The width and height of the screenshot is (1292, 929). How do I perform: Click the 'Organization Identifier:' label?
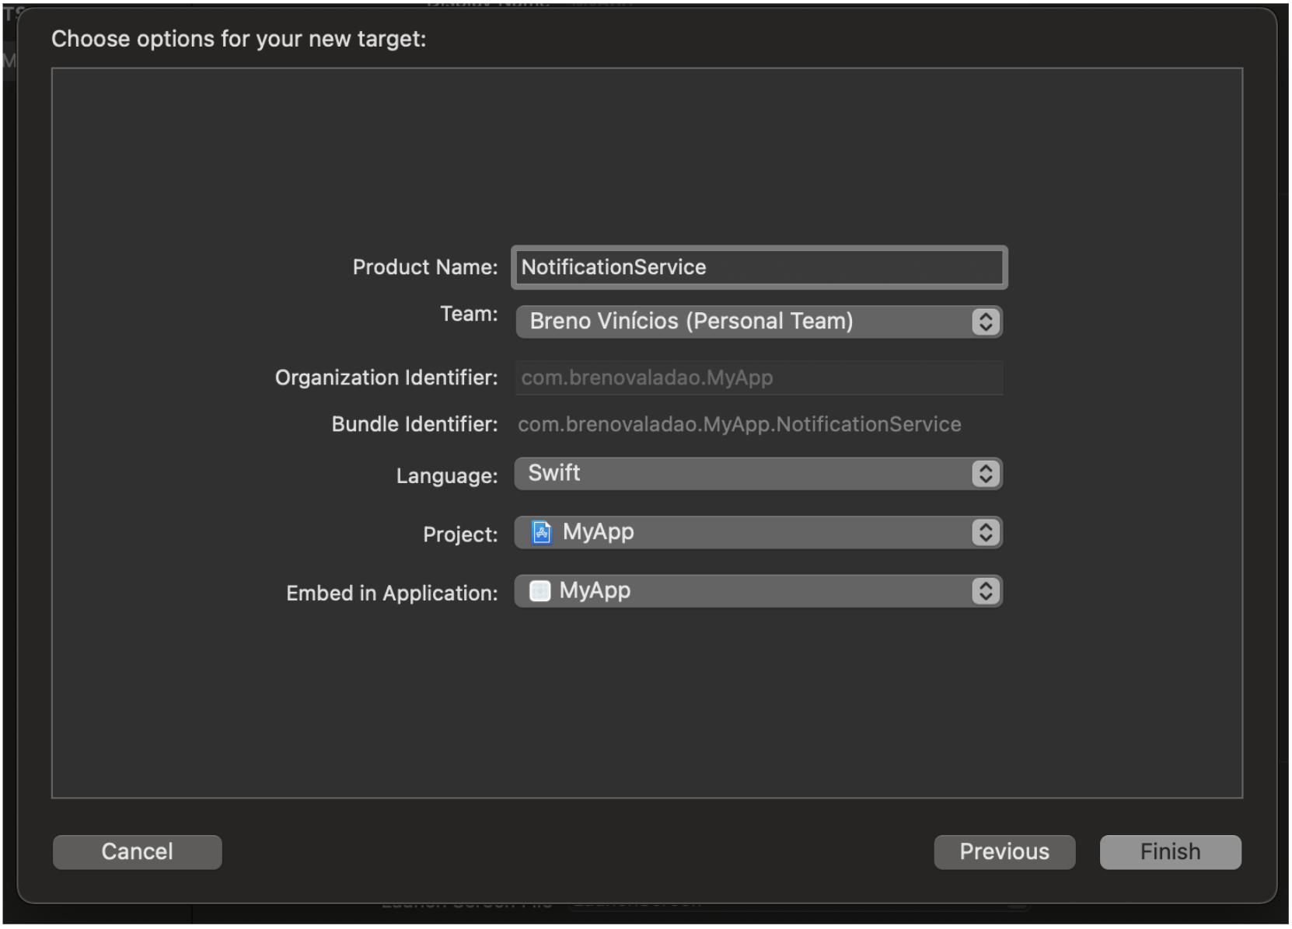click(x=386, y=378)
